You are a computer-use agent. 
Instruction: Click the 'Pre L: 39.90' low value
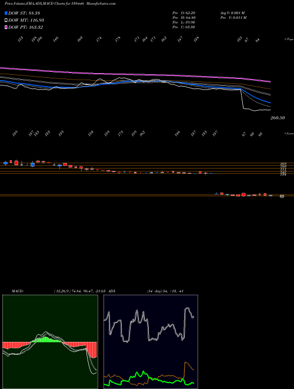[184, 22]
